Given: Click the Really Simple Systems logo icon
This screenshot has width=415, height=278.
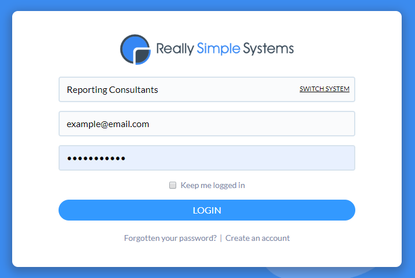Looking at the screenshot, I should (x=135, y=49).
